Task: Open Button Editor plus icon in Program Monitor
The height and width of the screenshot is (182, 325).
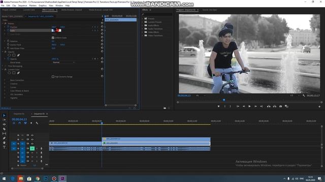Action: pos(319,107)
